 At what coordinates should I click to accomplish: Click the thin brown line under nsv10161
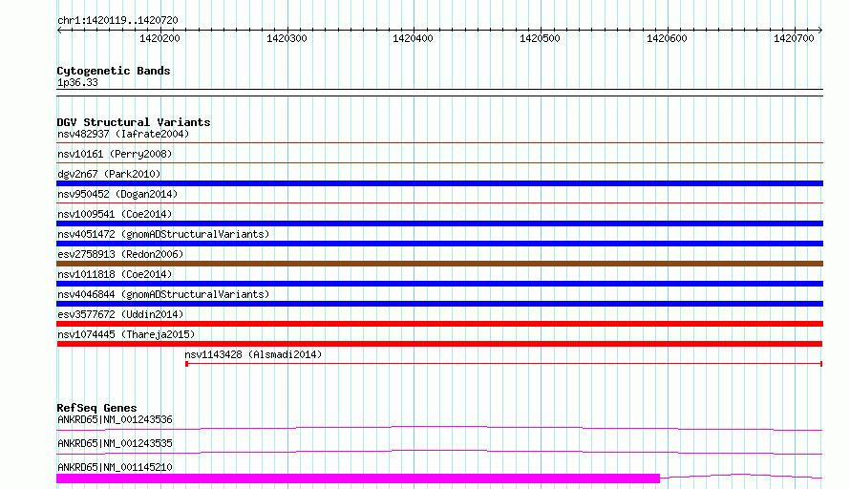pos(439,162)
